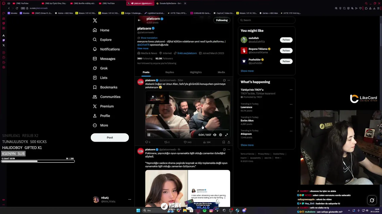The width and height of the screenshot is (382, 214).
Task: Go back with the arrow next to platcorn
Action: tap(139, 20)
